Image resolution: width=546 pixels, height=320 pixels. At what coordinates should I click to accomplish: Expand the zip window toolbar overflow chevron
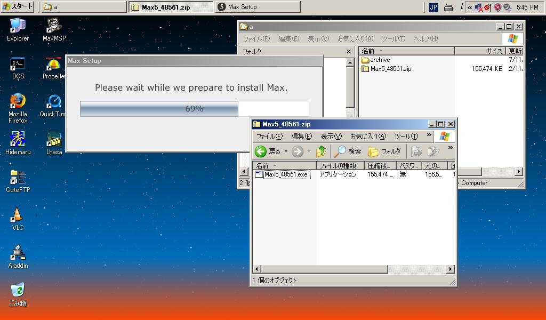pyautogui.click(x=450, y=148)
